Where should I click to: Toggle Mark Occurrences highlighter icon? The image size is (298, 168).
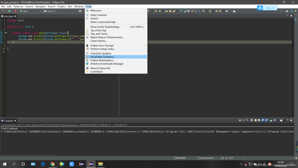click(x=185, y=11)
